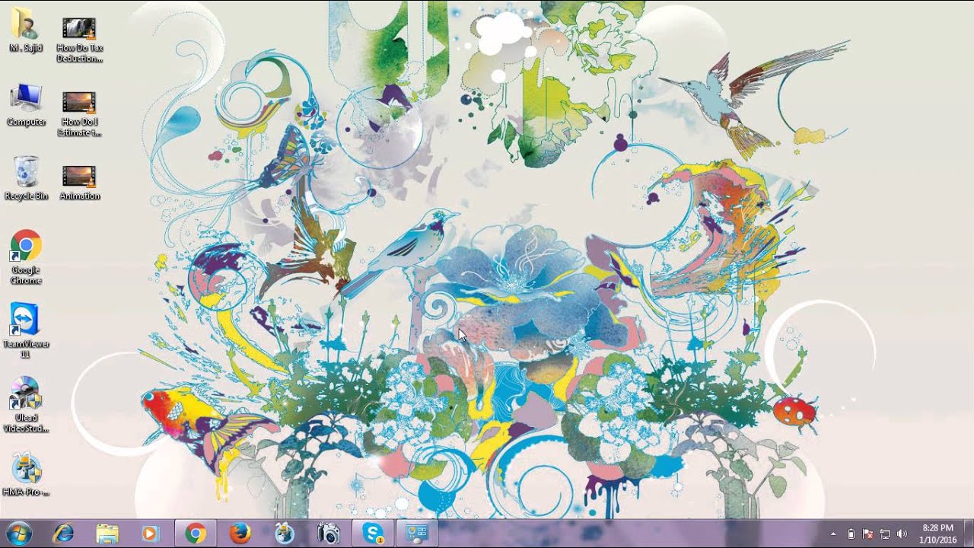Open the Action Center flag icon
This screenshot has height=548, width=974.
pyautogui.click(x=867, y=534)
